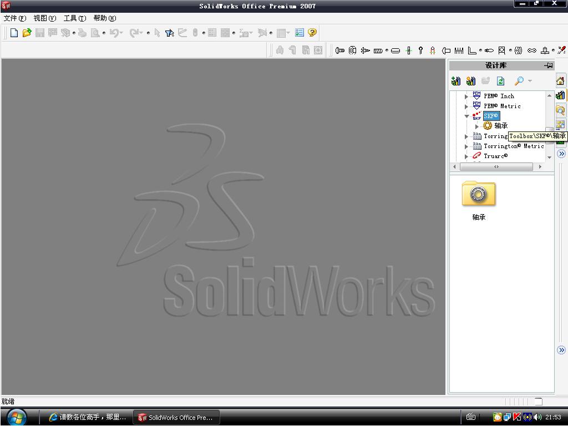The image size is (568, 426).
Task: Click the oval washer toolbox icon
Action: [x=395, y=50]
